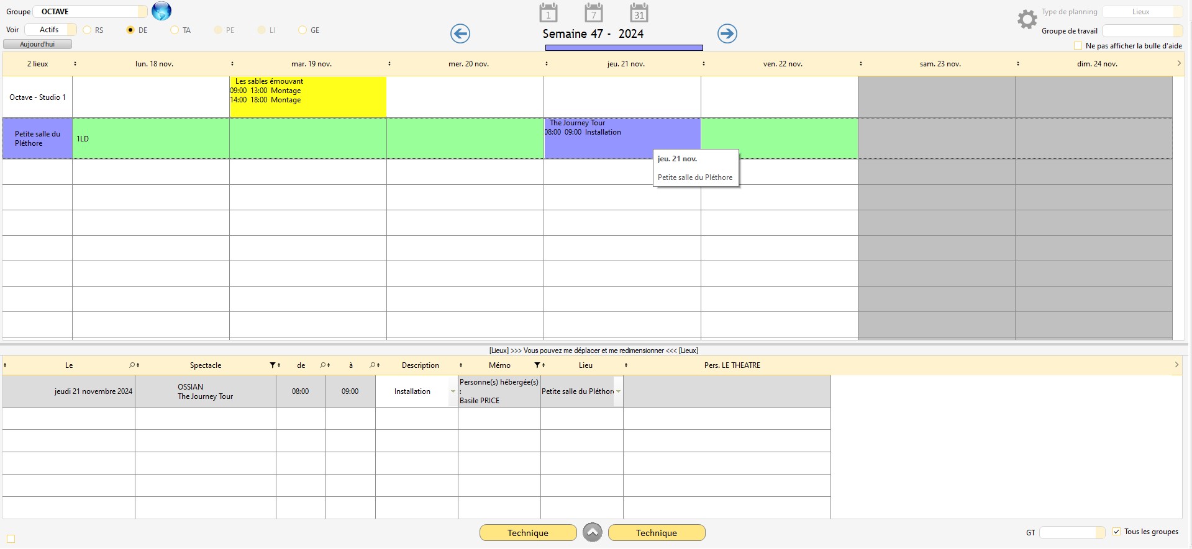Click the Aujourd'hui button
Screen dimensions: 1192x549
pyautogui.click(x=37, y=44)
